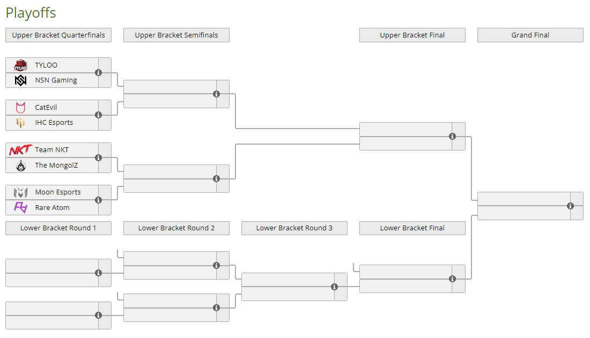Open info icon for Moon Esports vs Rare Atom
This screenshot has height=338, width=590.
click(99, 200)
